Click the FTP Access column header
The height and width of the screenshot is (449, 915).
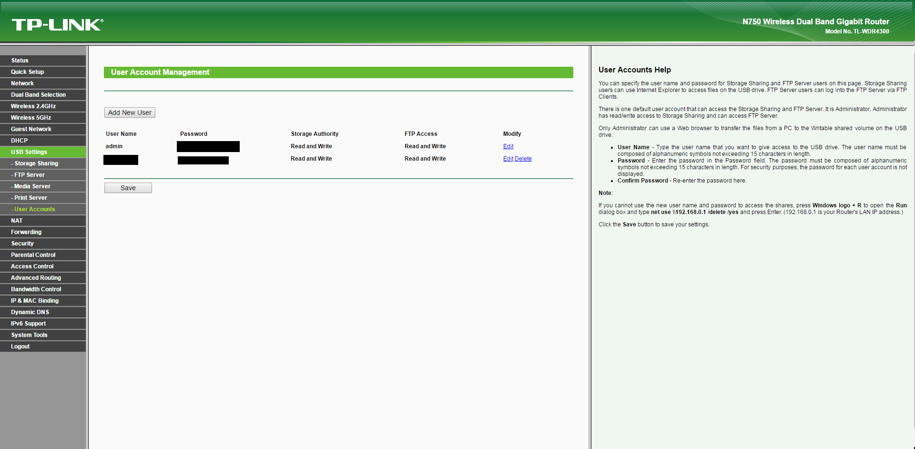[x=421, y=134]
